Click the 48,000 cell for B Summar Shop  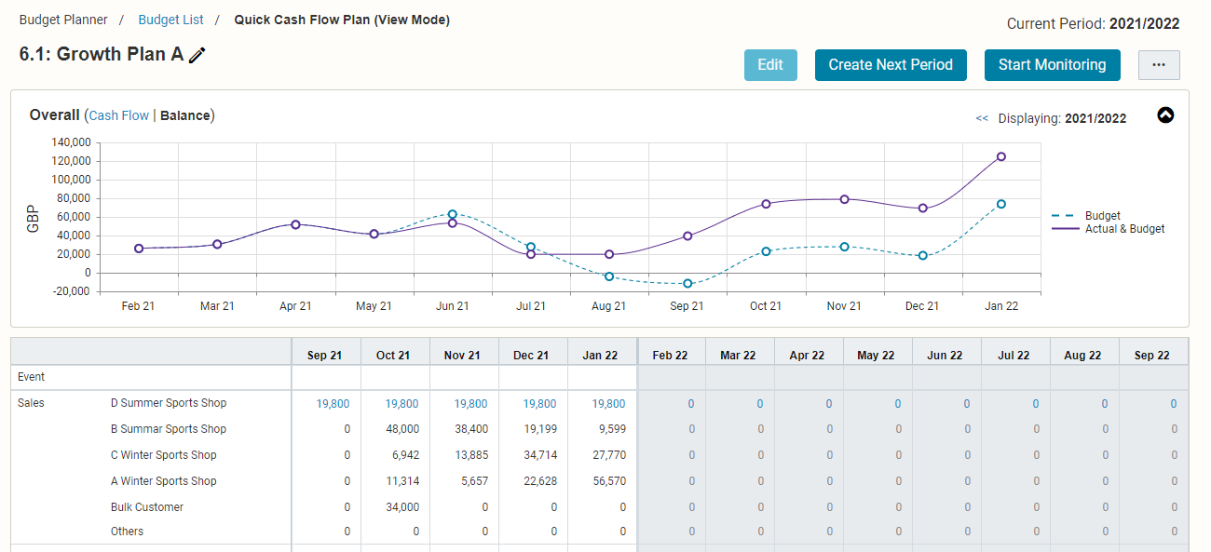coord(402,429)
